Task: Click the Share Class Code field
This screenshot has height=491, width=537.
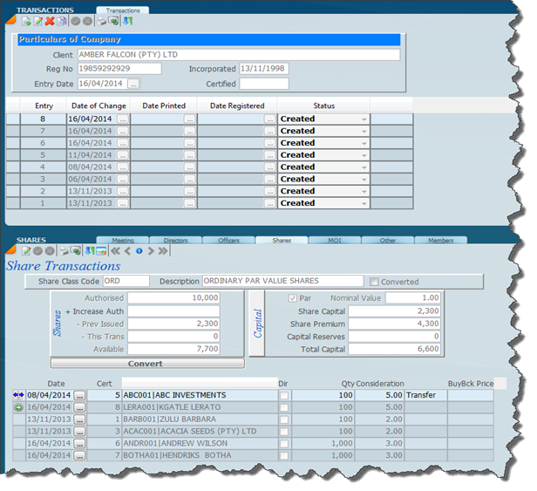Action: [126, 282]
